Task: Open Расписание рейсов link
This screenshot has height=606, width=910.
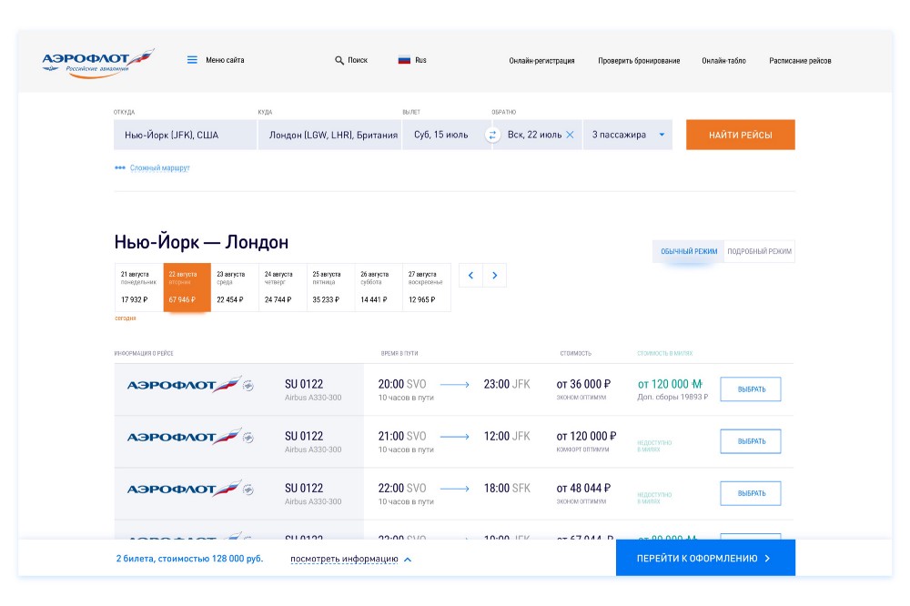Action: click(x=800, y=61)
